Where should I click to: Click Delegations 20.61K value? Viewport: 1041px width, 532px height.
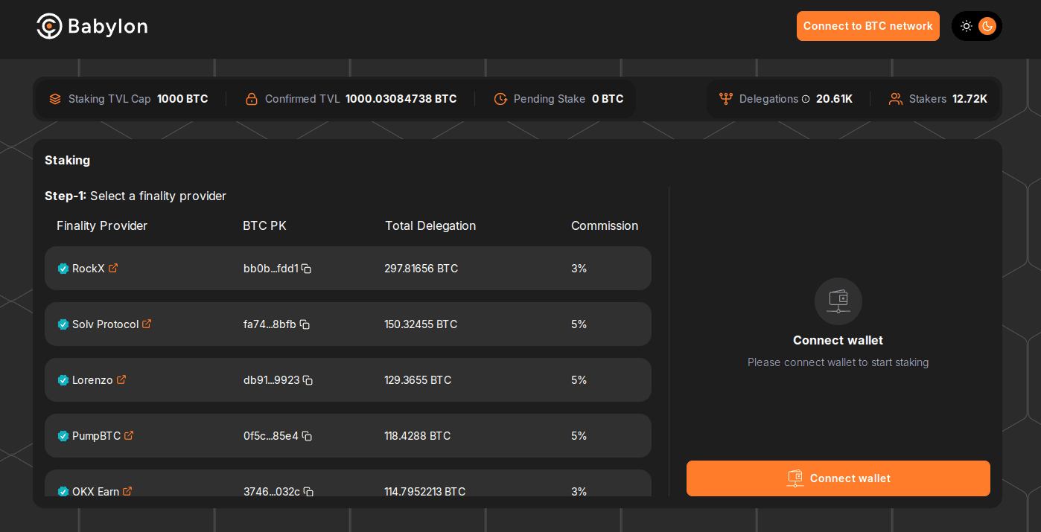pyautogui.click(x=834, y=99)
